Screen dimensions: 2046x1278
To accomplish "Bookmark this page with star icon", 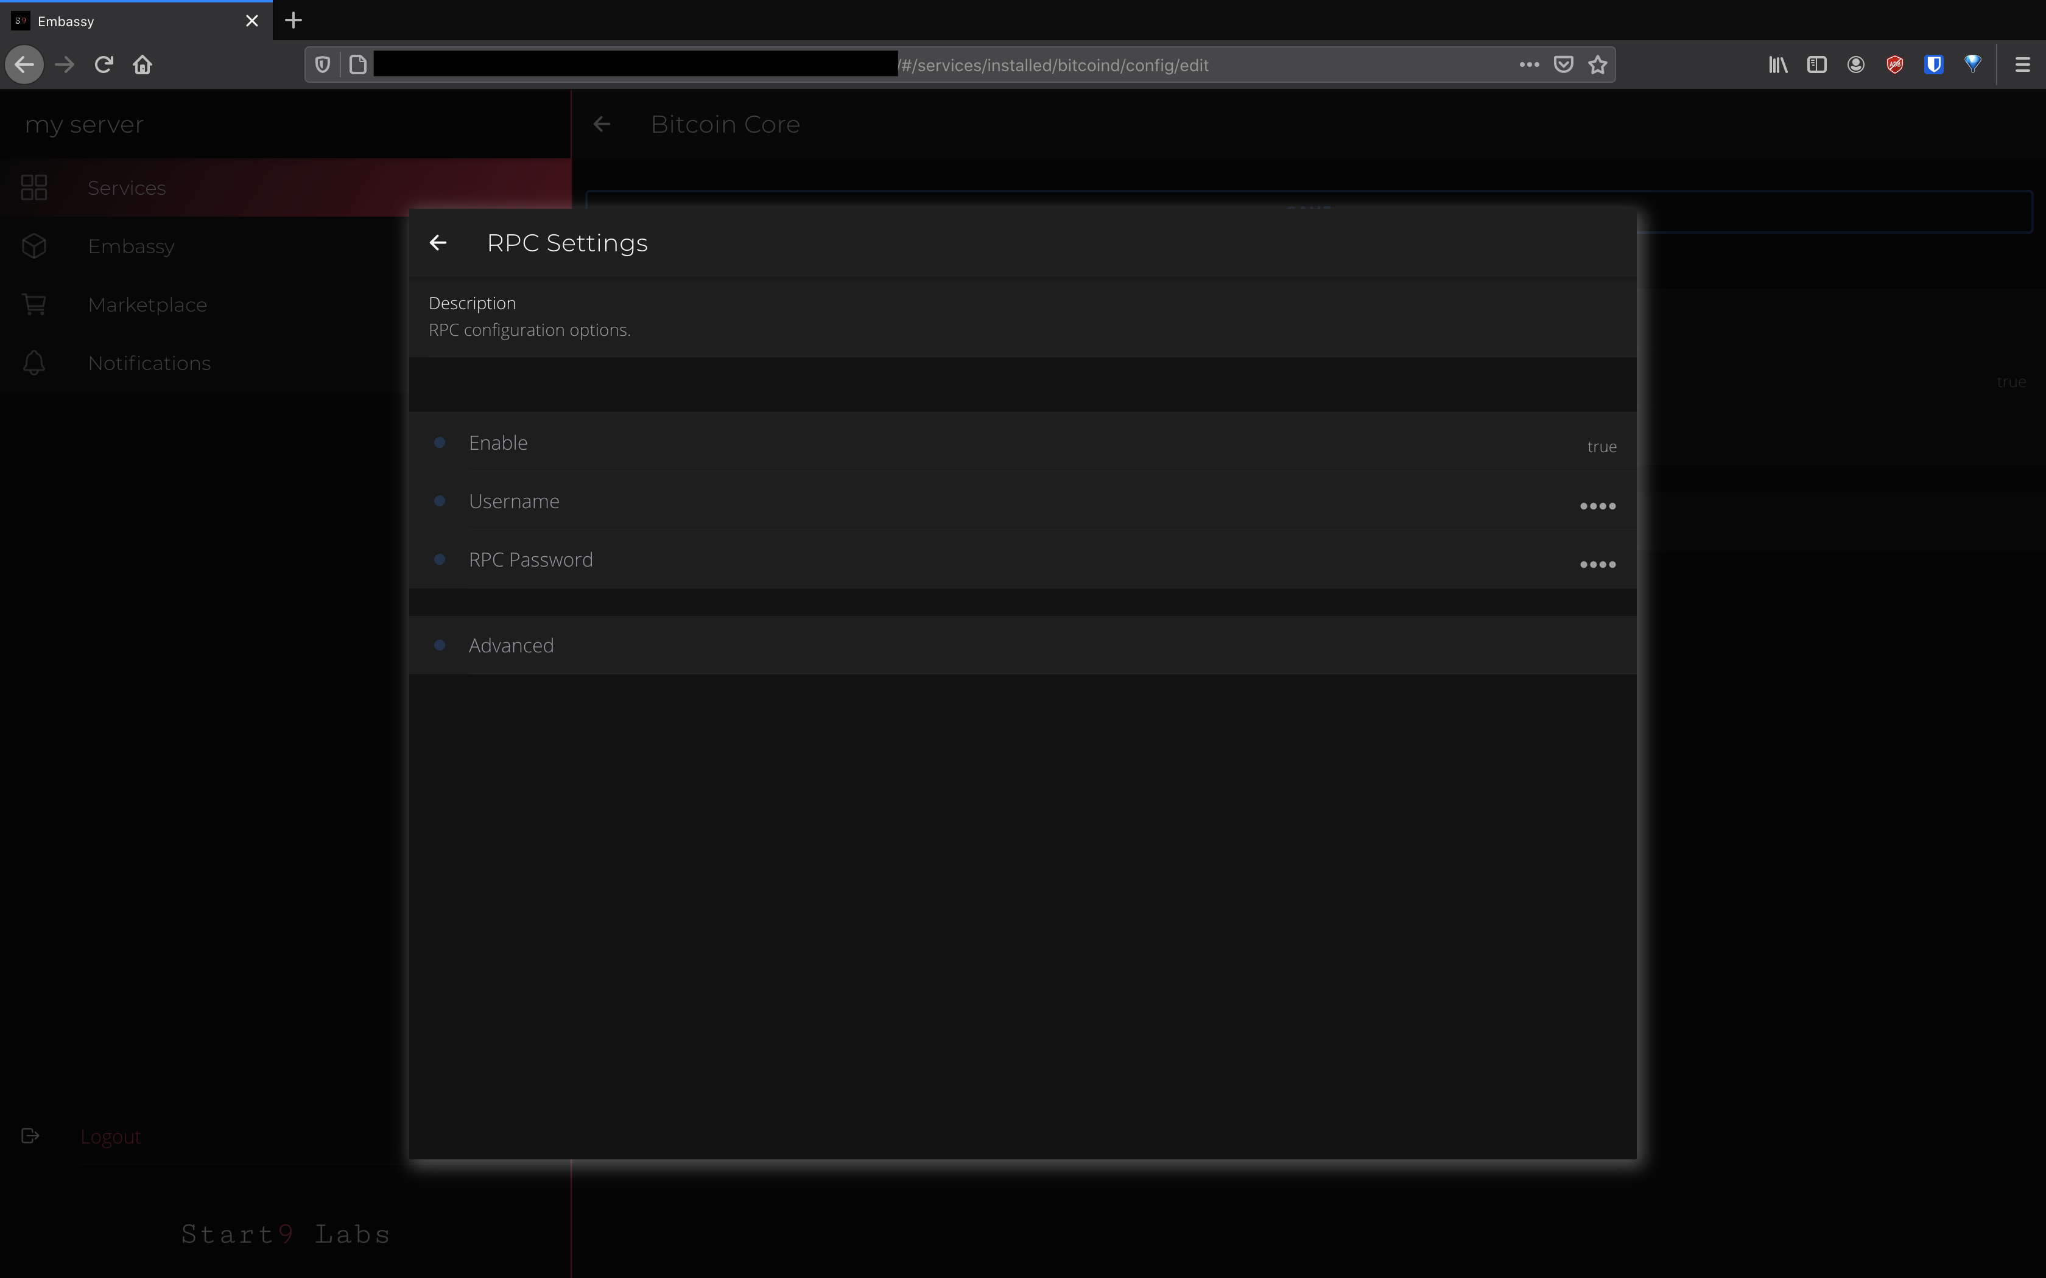I will coord(1597,65).
